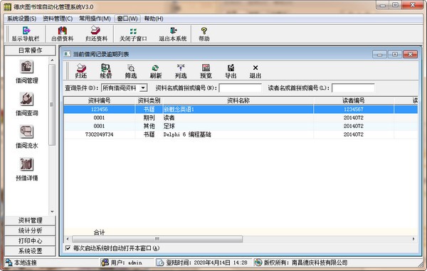This screenshot has height=271, width=427.
Task: Select the row Delphi 6 编程基础
Action: coord(241,134)
